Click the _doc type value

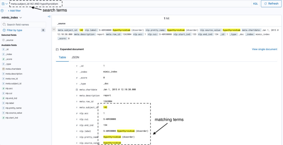106,83
